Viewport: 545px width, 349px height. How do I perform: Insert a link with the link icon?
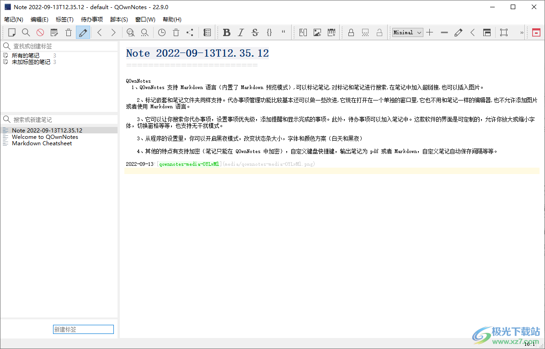coord(303,32)
